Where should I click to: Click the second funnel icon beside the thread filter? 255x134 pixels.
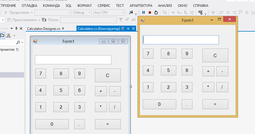tap(127, 20)
